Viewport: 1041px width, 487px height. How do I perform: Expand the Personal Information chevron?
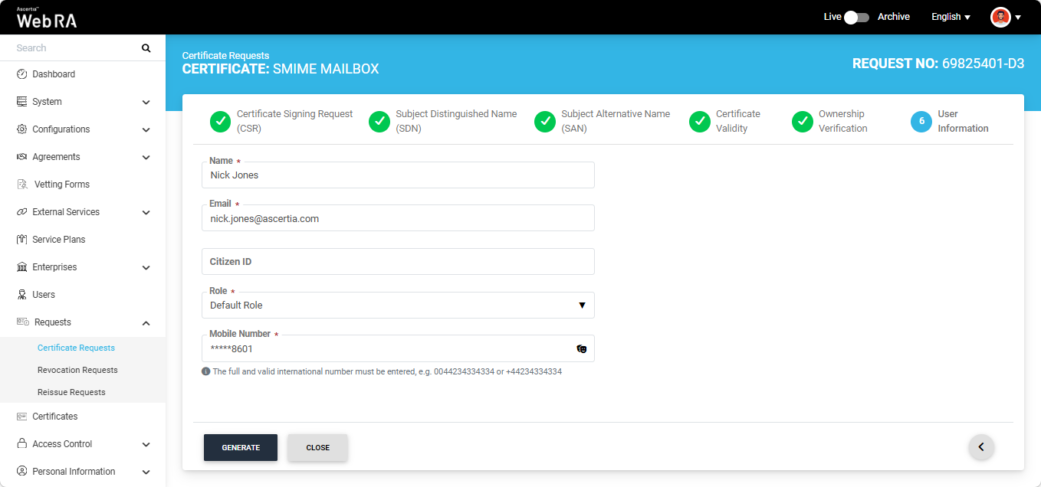point(146,472)
